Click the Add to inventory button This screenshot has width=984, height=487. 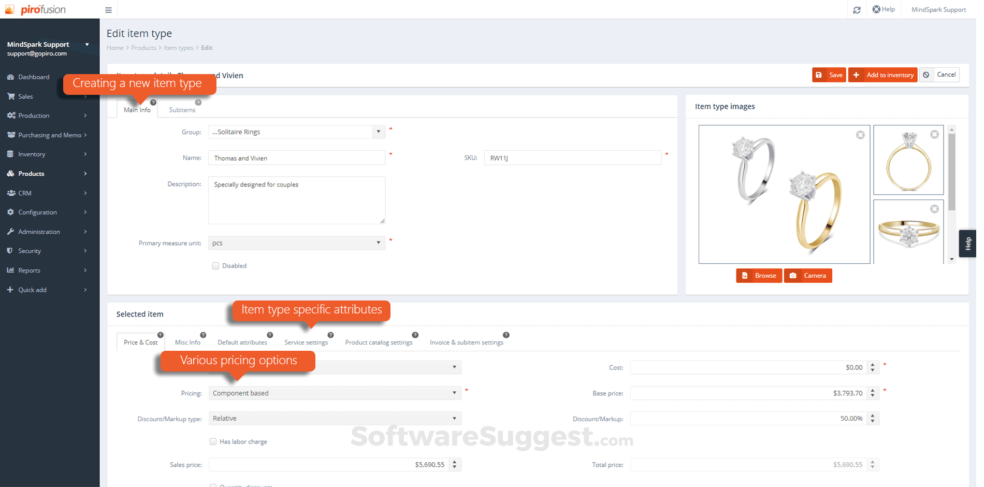click(x=882, y=75)
